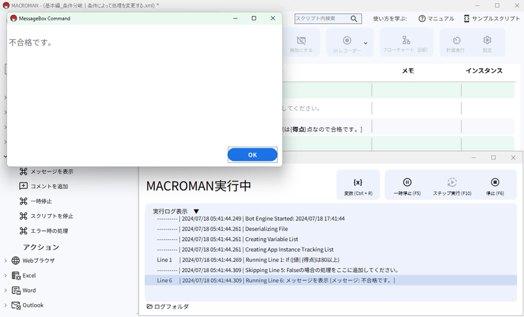This screenshot has width=524, height=317.
Task: Collapse the 実行ログ表示 dropdown arrow
Action: coord(196,212)
